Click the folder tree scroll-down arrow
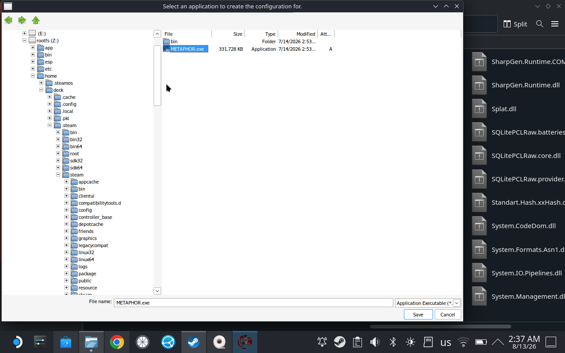Screen dimensions: 565x353 (x=157, y=291)
